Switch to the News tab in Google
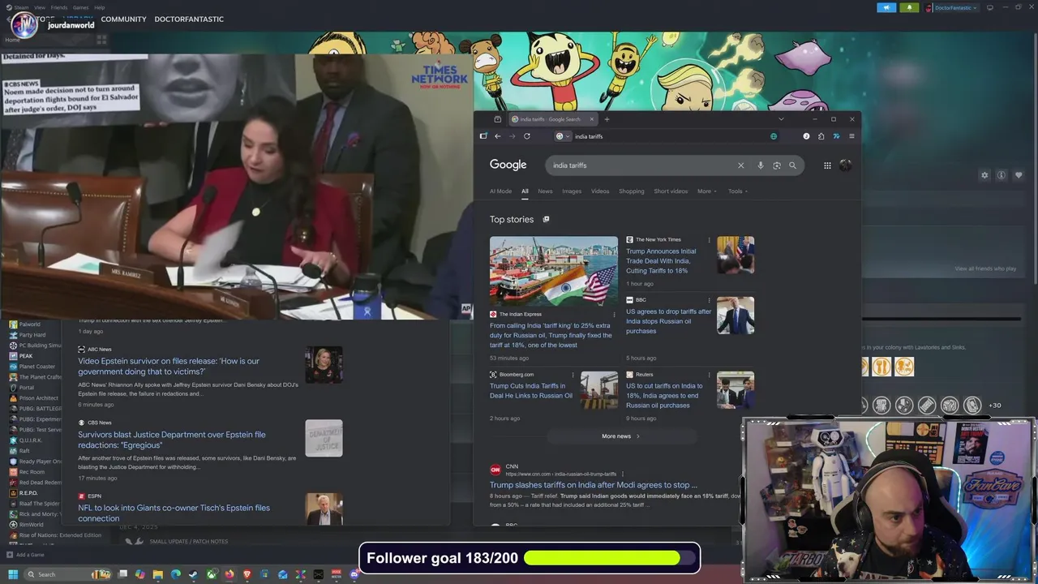Viewport: 1038px width, 584px height. tap(545, 191)
